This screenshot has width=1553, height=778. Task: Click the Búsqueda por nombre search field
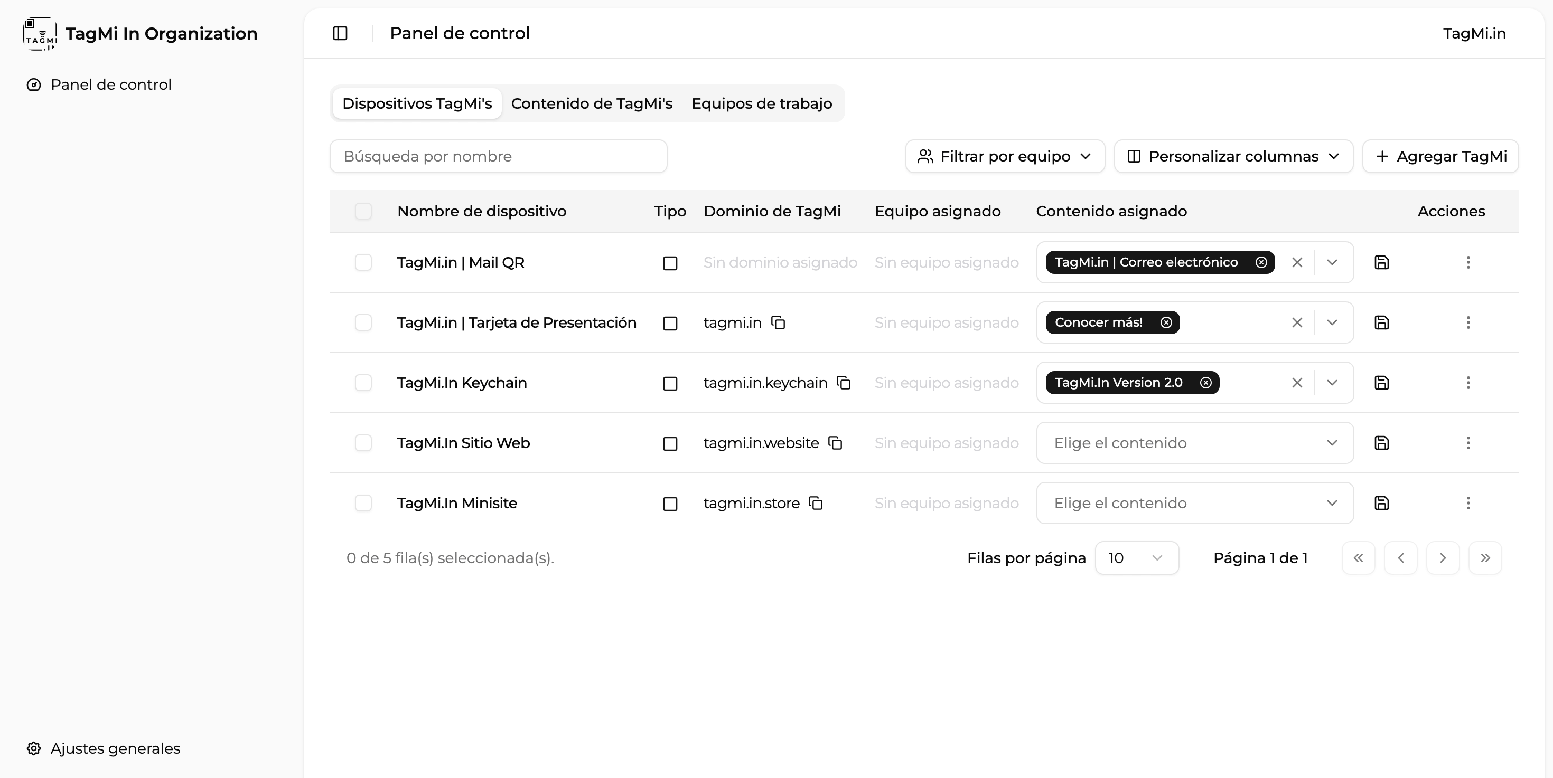coord(498,156)
